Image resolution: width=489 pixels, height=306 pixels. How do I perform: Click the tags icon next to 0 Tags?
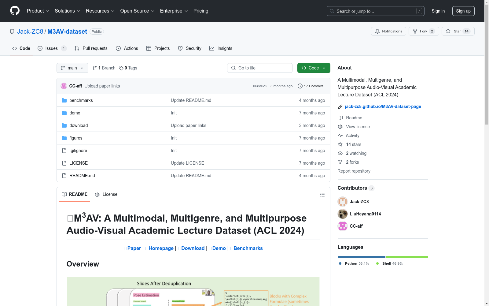pyautogui.click(x=121, y=68)
